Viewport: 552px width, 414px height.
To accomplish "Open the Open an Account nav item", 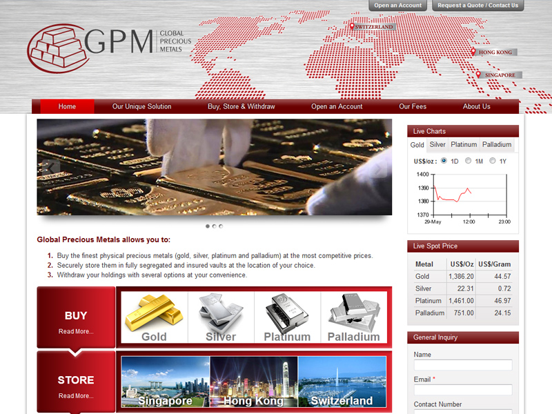I will [x=337, y=106].
